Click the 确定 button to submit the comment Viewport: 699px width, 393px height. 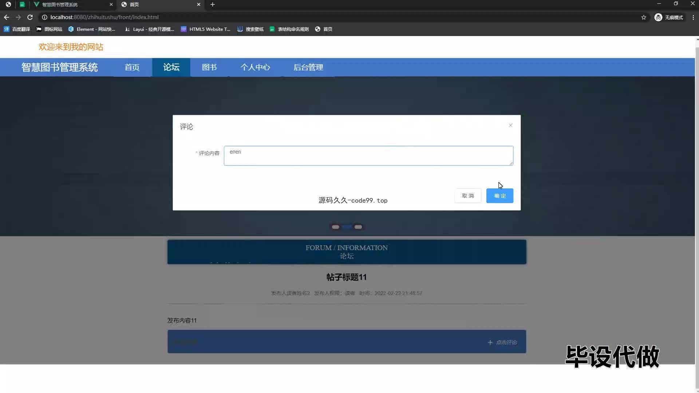coord(499,196)
